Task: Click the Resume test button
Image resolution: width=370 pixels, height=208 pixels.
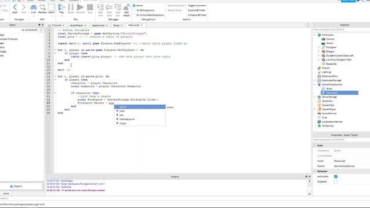Action: [x=80, y=9]
